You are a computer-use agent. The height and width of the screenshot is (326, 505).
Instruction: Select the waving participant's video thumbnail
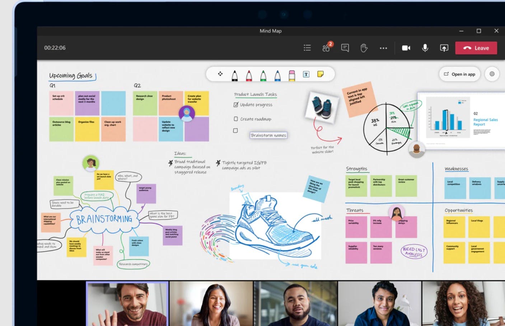pos(127,303)
